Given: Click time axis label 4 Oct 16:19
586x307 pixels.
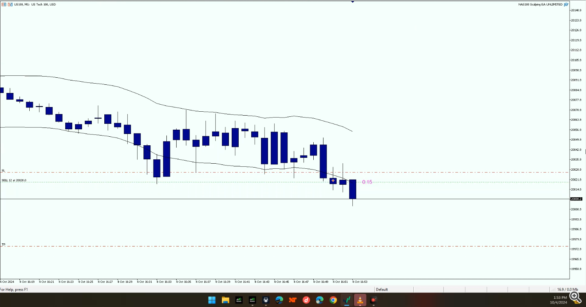Looking at the screenshot, I should [27, 282].
